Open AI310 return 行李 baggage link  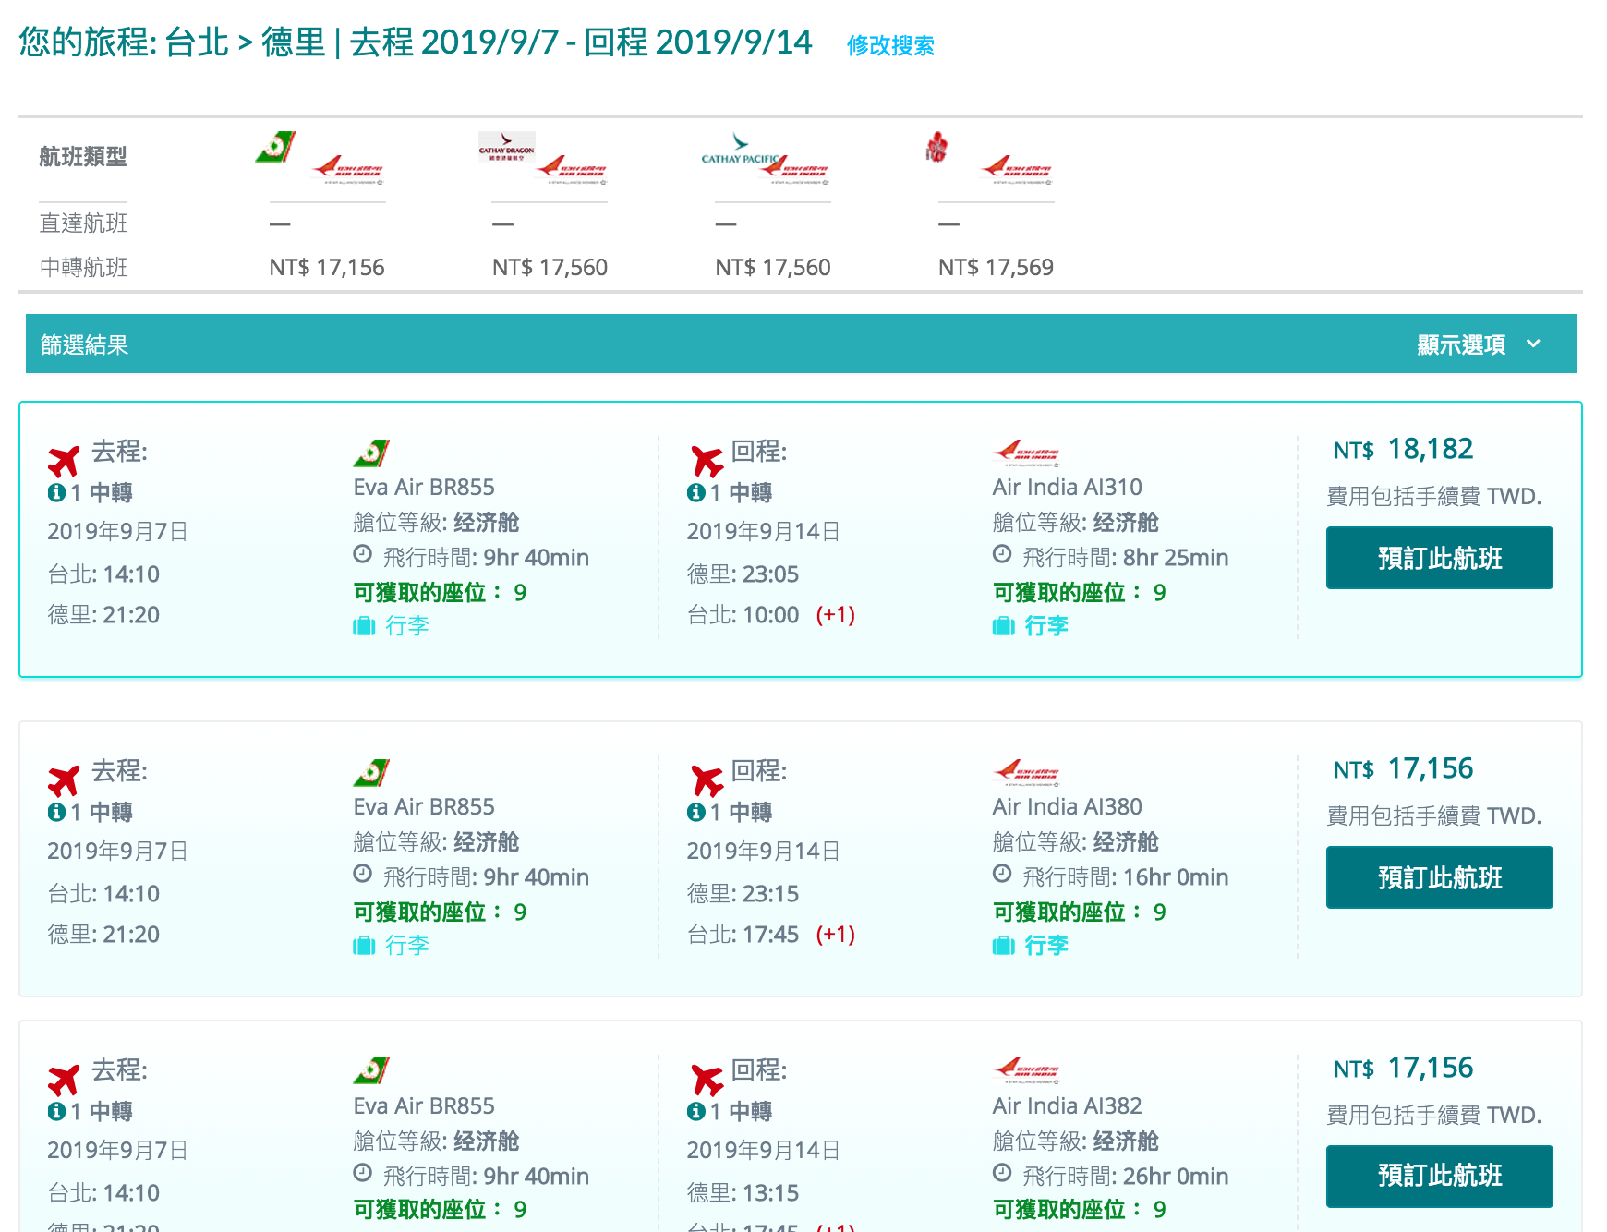pyautogui.click(x=1031, y=626)
